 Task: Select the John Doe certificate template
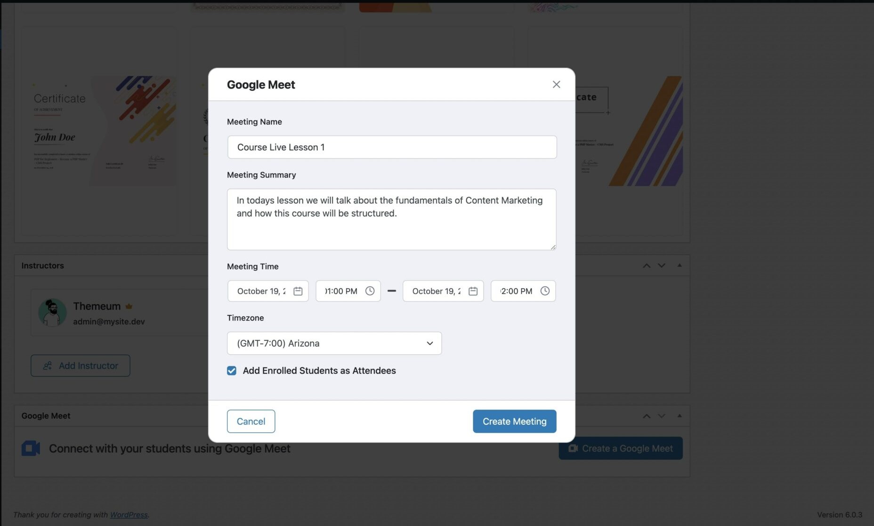pos(98,131)
